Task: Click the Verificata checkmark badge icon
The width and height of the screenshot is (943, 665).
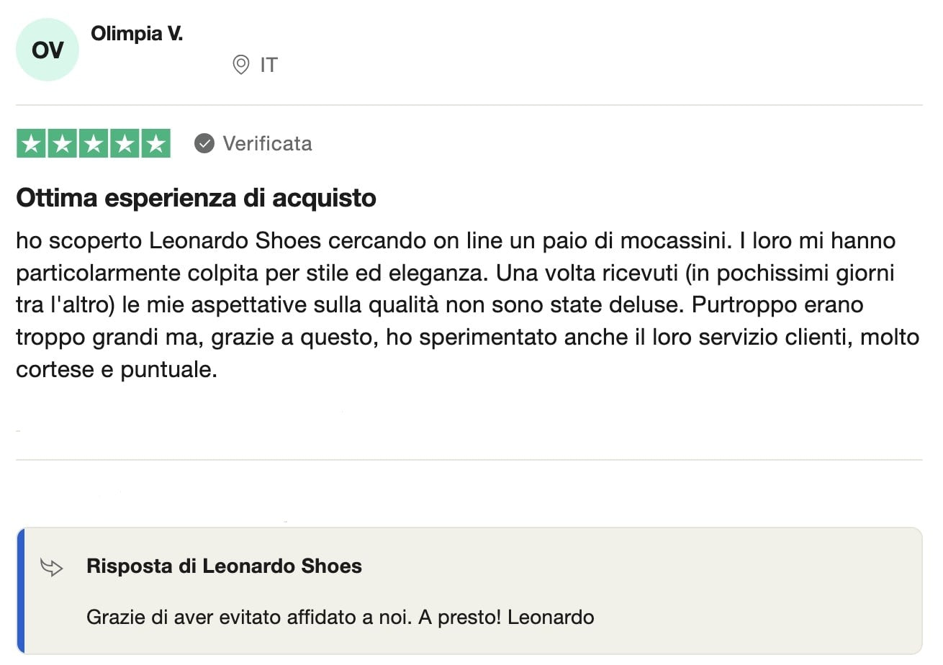Action: [x=204, y=143]
